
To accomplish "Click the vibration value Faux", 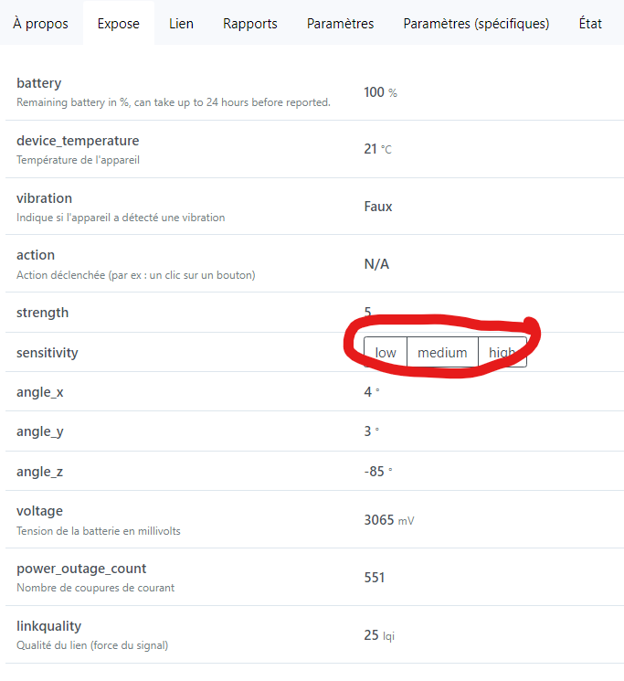I will tap(378, 207).
